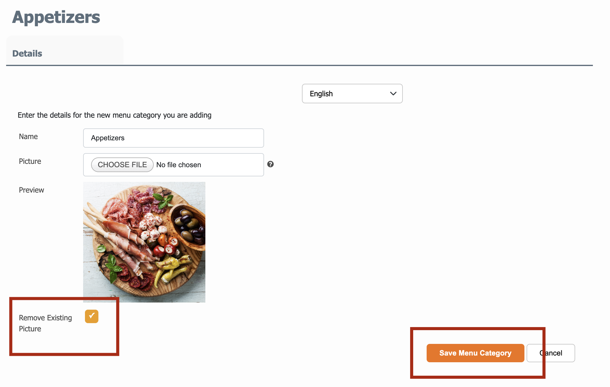Click the 'Remove Existing Picture' label text
This screenshot has height=387, width=610.
(45, 323)
